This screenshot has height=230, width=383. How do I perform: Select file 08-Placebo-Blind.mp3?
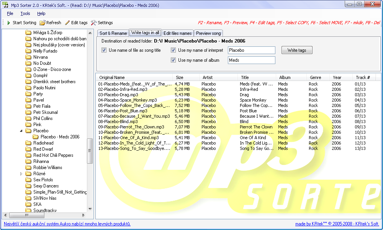click(118, 122)
